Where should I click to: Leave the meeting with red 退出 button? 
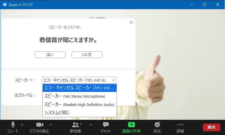click(x=211, y=127)
